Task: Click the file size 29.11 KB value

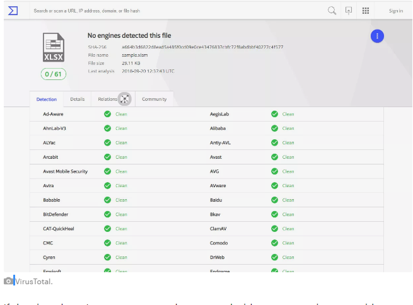Action: (131, 63)
